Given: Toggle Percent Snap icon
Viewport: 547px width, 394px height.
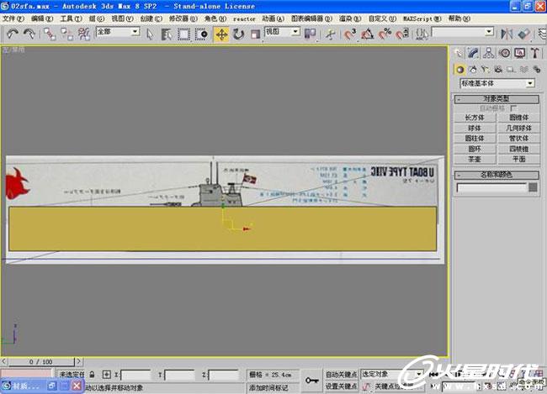Looking at the screenshot, I should pos(385,34).
